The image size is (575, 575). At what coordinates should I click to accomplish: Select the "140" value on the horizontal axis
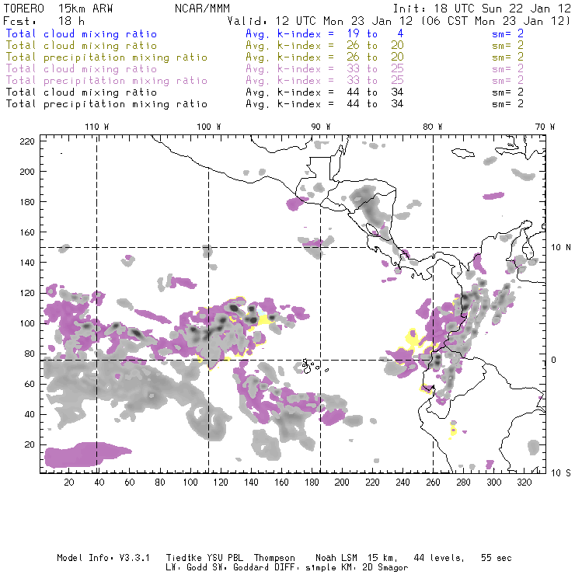coord(251,483)
